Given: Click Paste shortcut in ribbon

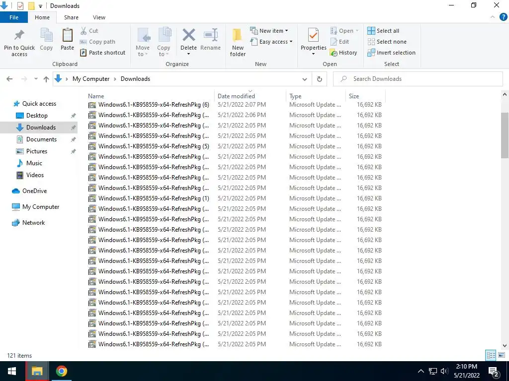Looking at the screenshot, I should tap(102, 53).
